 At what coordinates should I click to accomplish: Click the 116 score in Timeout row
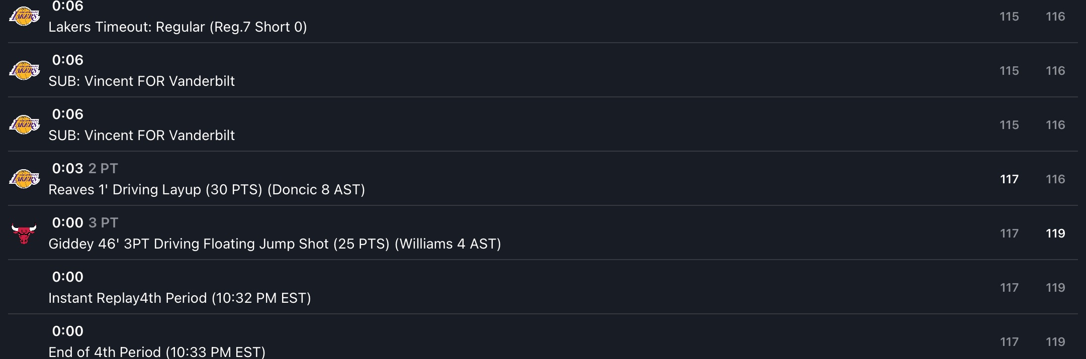[1055, 17]
